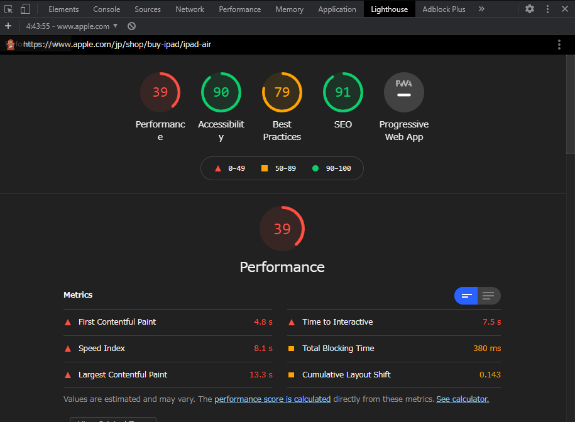
Task: Click the 90-100 green circle legend
Action: [x=332, y=168]
